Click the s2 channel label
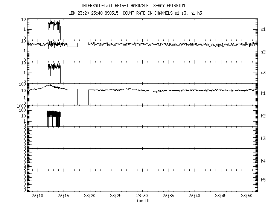271x207 pixels. pos(263,52)
